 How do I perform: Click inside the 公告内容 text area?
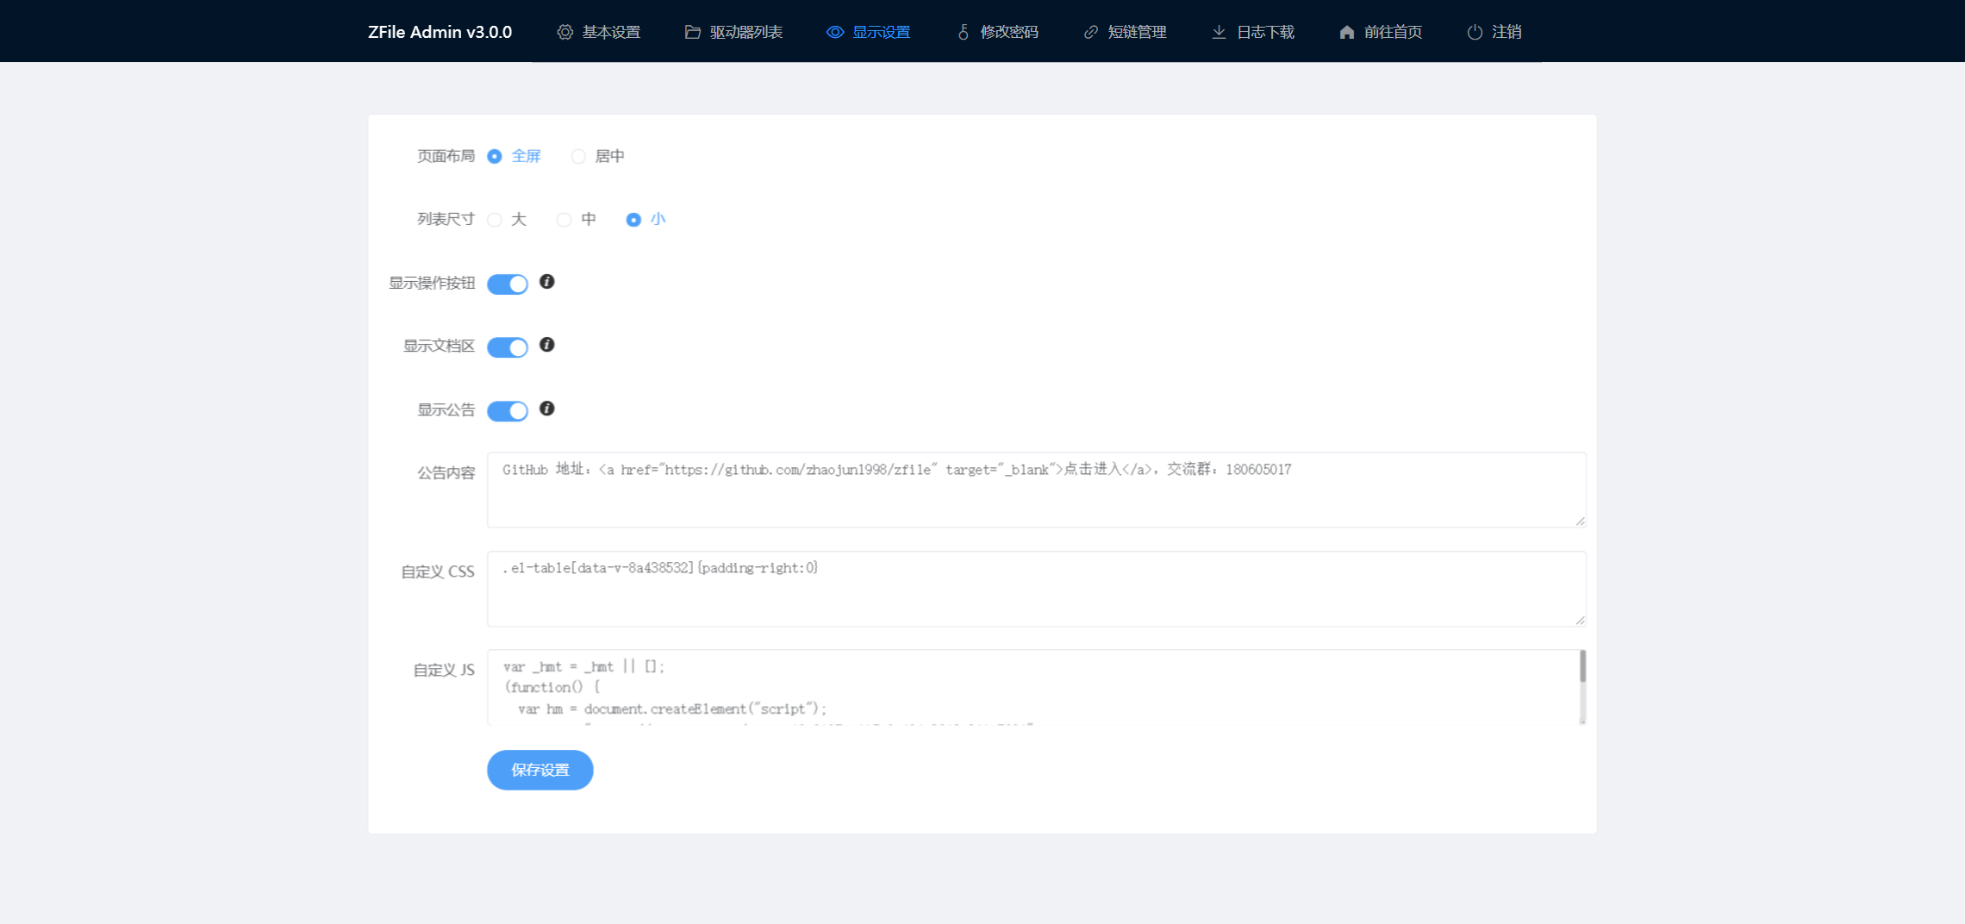[x=1036, y=490]
